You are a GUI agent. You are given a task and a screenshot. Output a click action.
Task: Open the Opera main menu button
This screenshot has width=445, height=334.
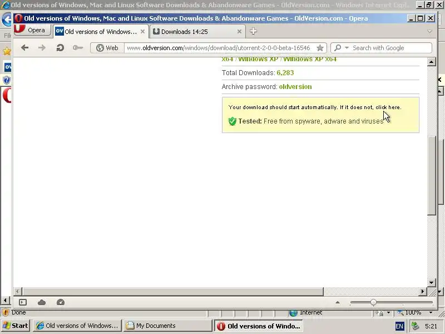(32, 30)
